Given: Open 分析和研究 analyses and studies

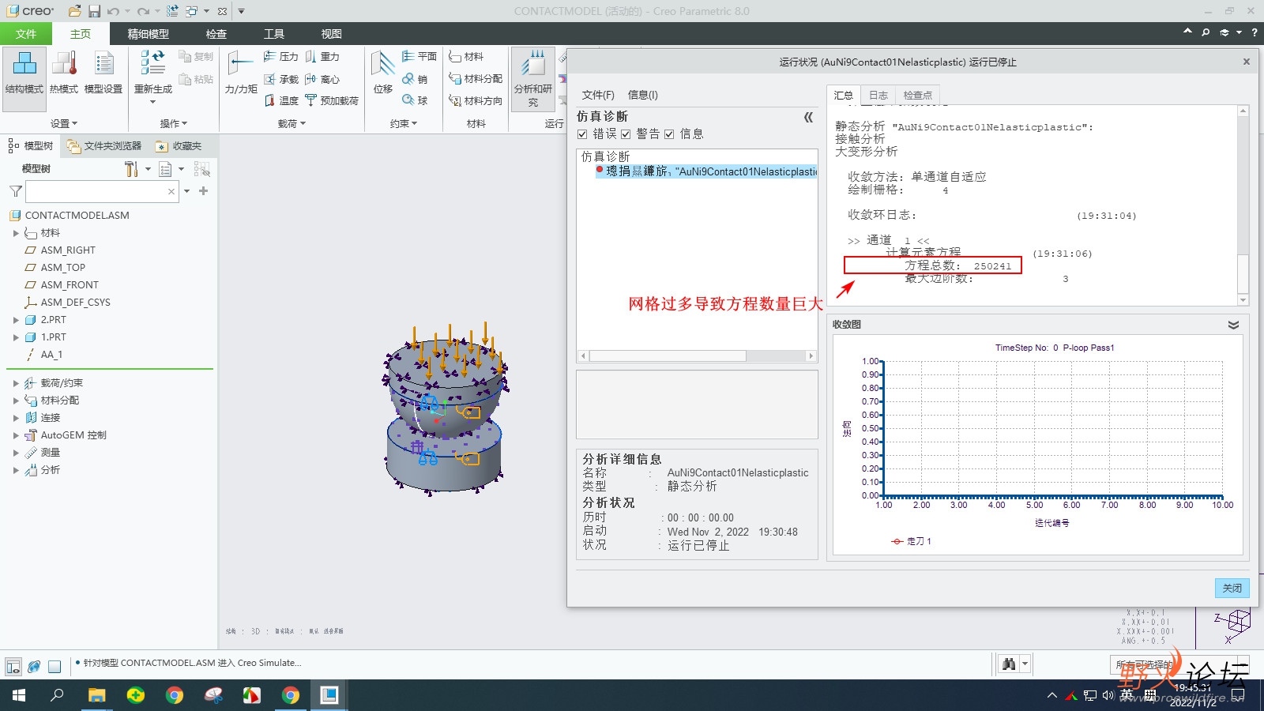Looking at the screenshot, I should click(x=533, y=79).
